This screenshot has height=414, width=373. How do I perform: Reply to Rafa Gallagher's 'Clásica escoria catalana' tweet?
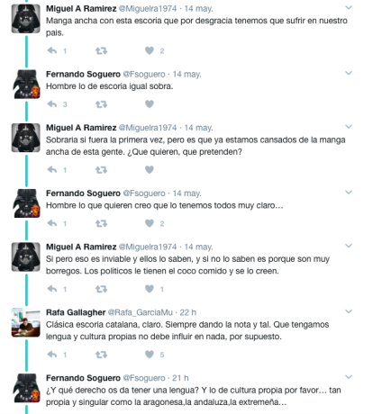pyautogui.click(x=52, y=355)
